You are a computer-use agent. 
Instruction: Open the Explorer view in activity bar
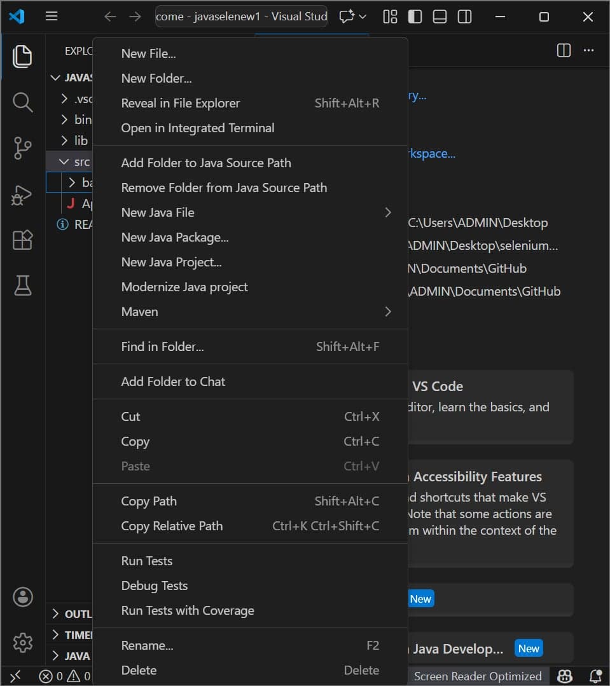pos(22,57)
